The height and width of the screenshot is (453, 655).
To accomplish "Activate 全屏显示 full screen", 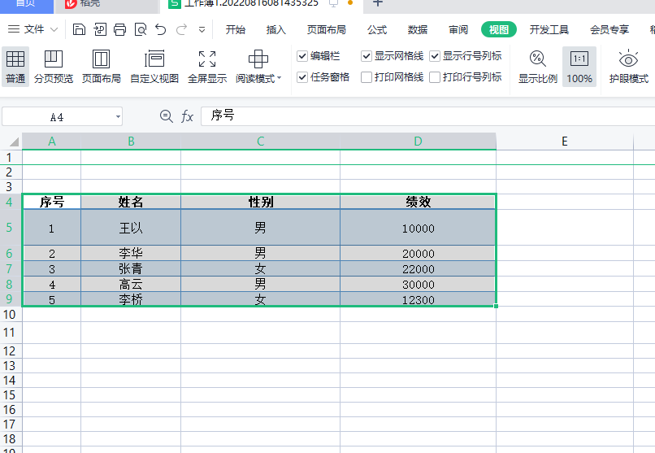I will pos(207,67).
